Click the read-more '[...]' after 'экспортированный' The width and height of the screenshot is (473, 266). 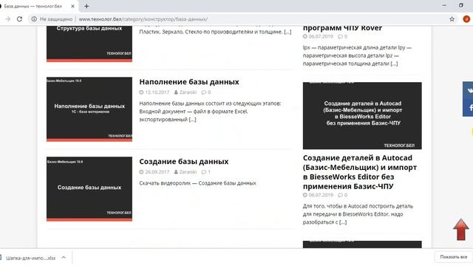192,120
